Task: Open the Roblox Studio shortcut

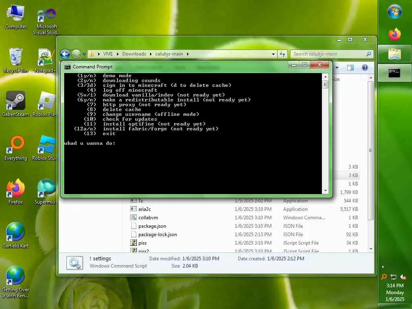Action: tap(45, 148)
